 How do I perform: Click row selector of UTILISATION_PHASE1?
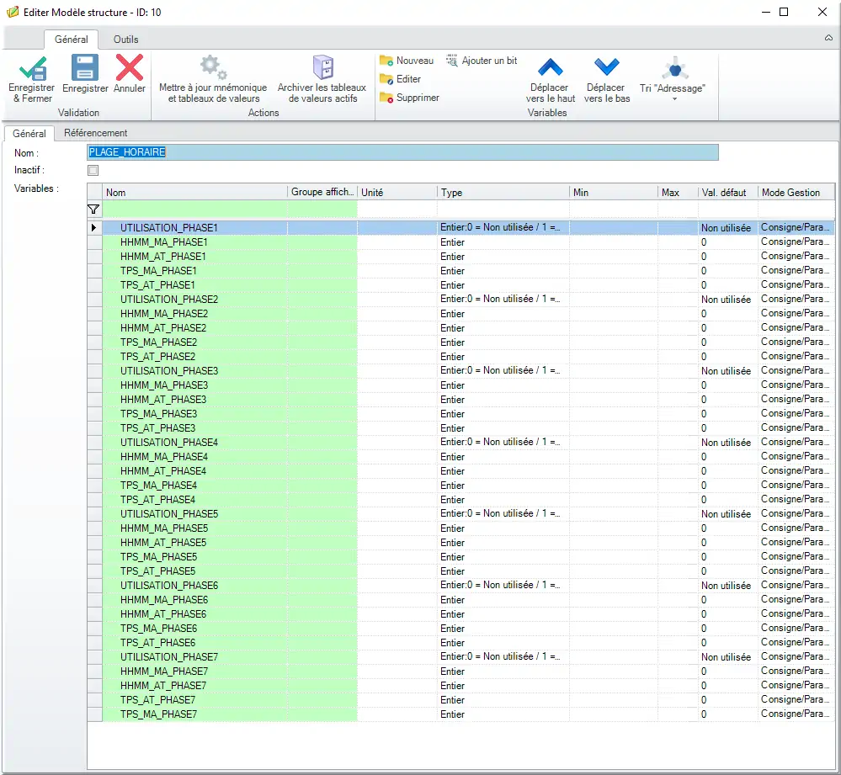[x=94, y=228]
